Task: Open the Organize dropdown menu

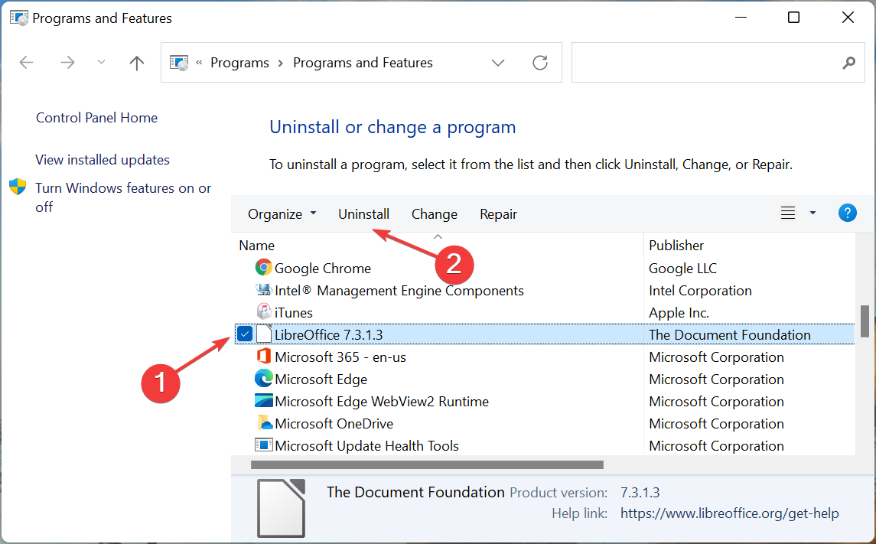Action: (282, 213)
